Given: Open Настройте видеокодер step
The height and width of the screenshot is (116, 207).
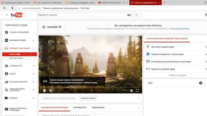Looking at the screenshot, I should (x=162, y=47).
